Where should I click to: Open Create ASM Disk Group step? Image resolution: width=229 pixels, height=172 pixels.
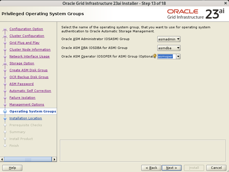[x=28, y=70]
